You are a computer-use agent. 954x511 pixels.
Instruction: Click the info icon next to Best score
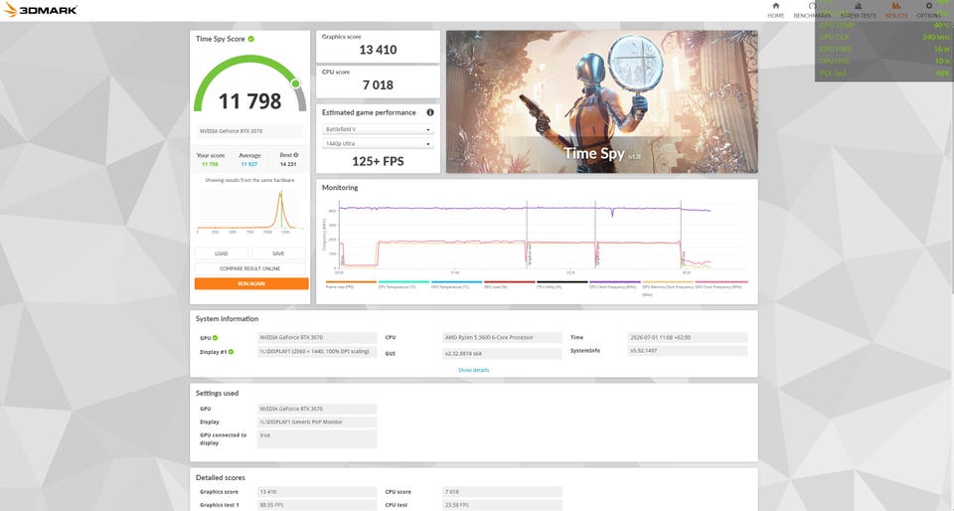coord(296,155)
